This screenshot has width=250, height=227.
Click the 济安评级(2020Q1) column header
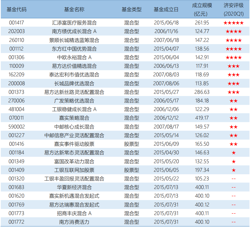(x=234, y=10)
